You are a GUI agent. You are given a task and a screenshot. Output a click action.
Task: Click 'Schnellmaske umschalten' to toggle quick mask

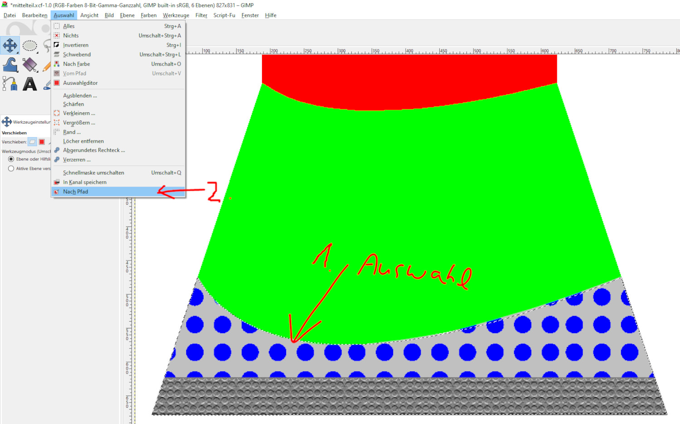click(93, 173)
